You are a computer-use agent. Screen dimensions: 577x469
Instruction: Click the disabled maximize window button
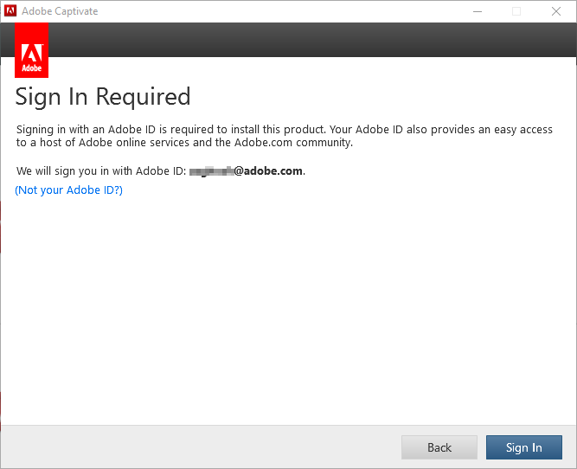pos(516,11)
